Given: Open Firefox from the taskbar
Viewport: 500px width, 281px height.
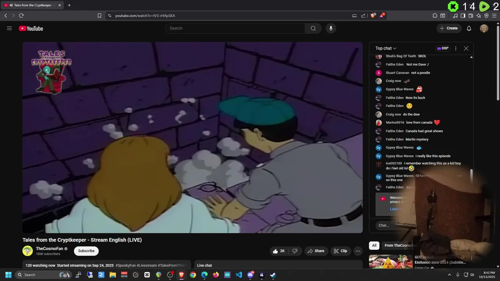Looking at the screenshot, I should pyautogui.click(x=216, y=275).
